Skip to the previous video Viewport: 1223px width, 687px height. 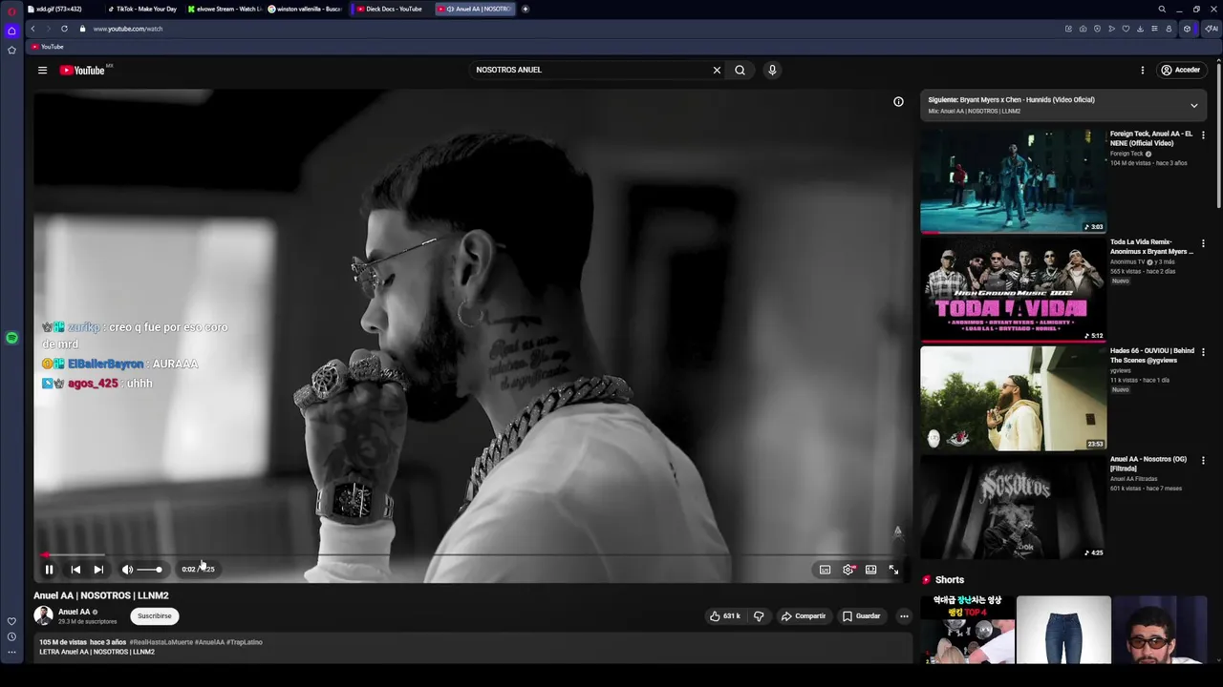point(75,570)
